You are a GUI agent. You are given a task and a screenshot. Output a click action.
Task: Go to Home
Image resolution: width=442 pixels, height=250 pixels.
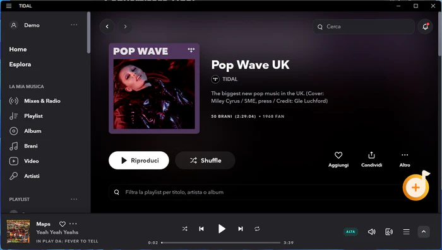coord(18,49)
